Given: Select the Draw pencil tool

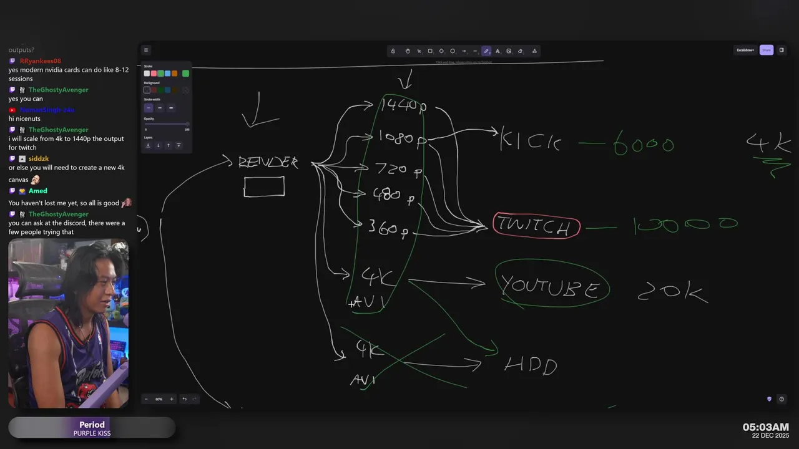Looking at the screenshot, I should tap(486, 51).
